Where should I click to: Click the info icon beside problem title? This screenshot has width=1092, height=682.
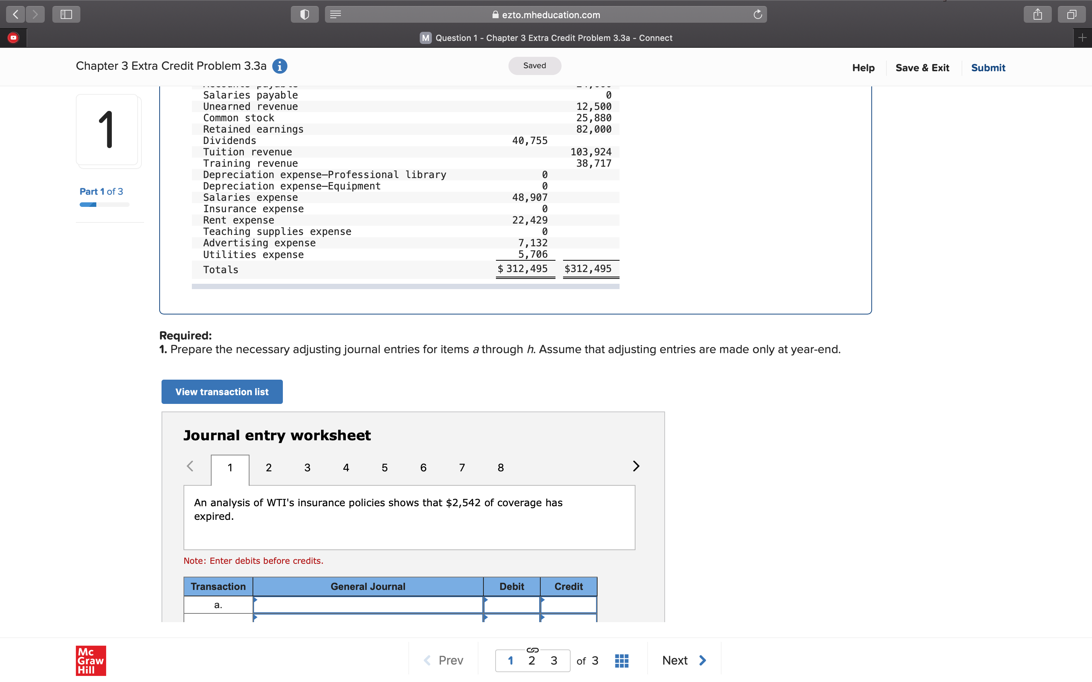tap(280, 66)
